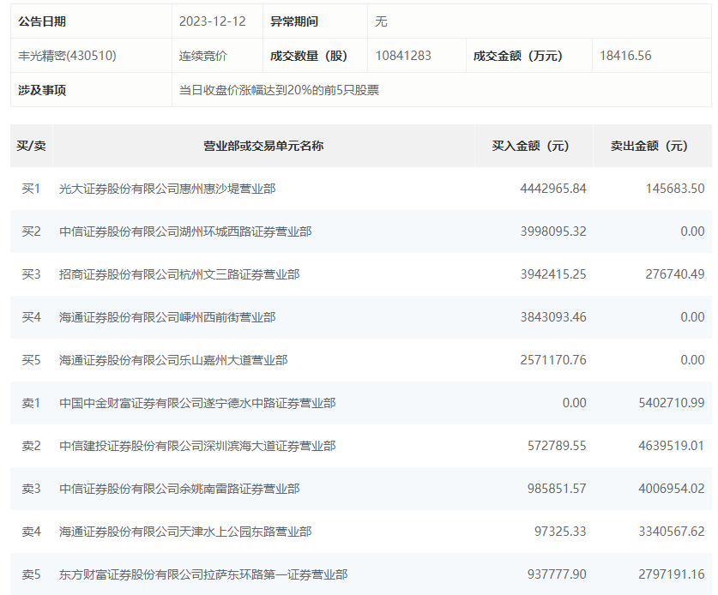Screen dimensions: 718x595
Task: Click the 买1 rank label
Action: (31, 189)
